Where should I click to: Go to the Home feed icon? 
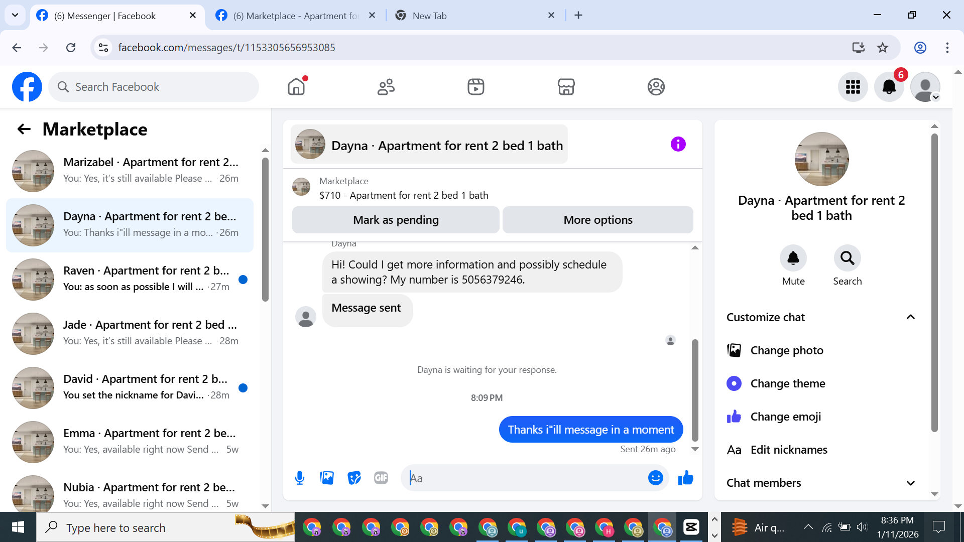coord(296,87)
